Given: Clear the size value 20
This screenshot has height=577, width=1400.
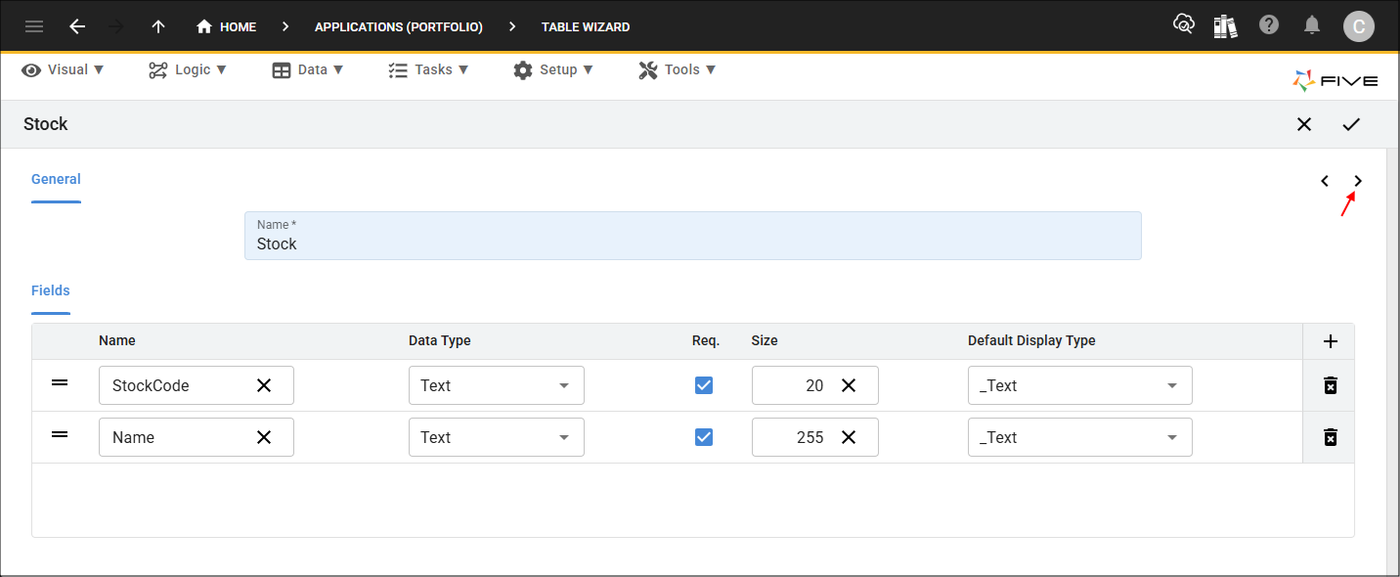Looking at the screenshot, I should click(849, 385).
